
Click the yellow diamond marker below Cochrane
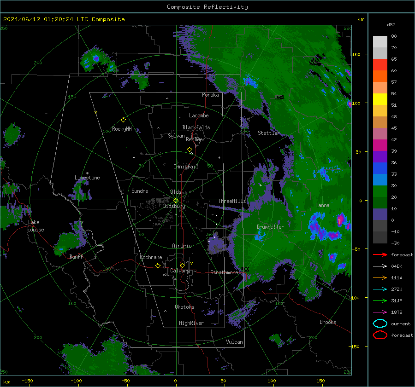(x=158, y=266)
